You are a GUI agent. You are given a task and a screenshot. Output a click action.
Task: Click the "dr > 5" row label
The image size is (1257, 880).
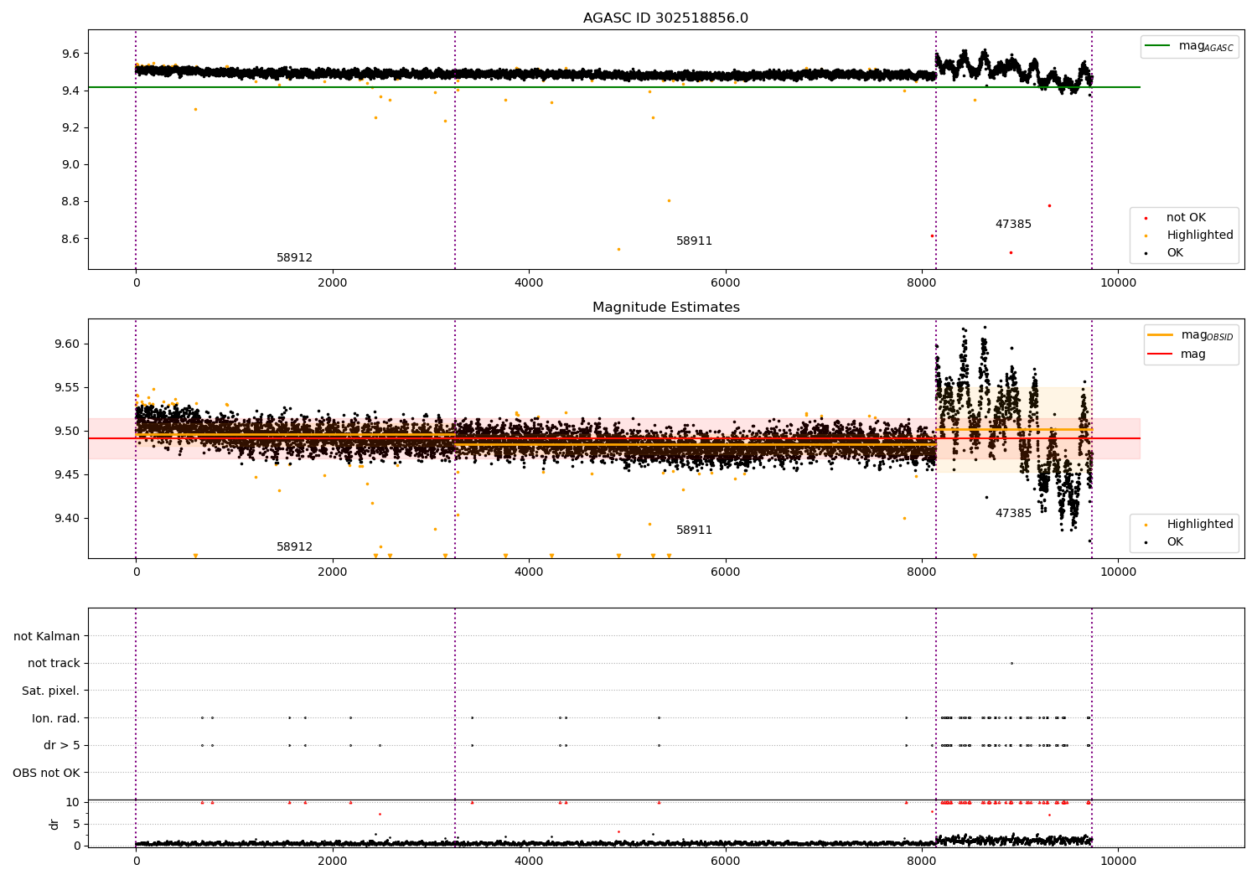click(x=62, y=746)
